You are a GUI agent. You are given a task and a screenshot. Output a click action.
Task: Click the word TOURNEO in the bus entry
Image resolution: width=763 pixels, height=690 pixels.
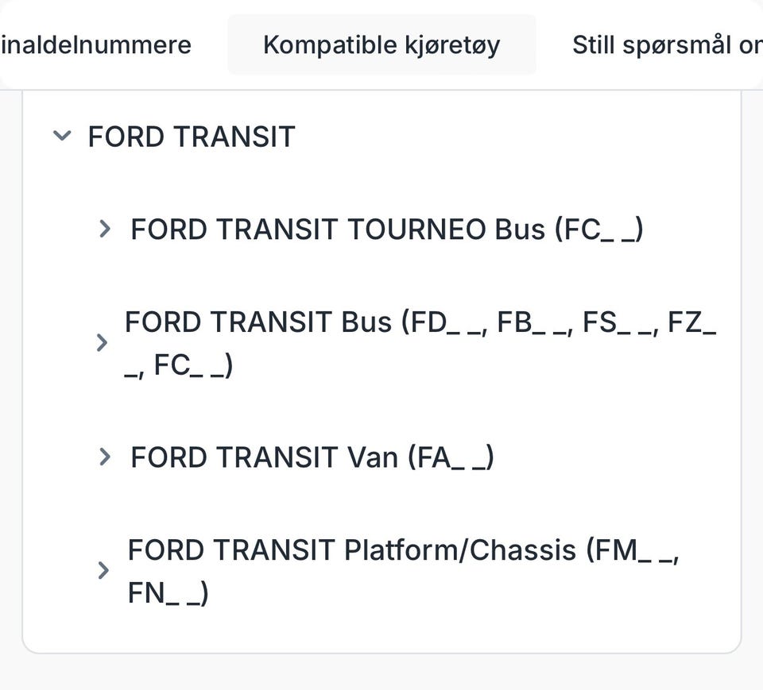416,229
